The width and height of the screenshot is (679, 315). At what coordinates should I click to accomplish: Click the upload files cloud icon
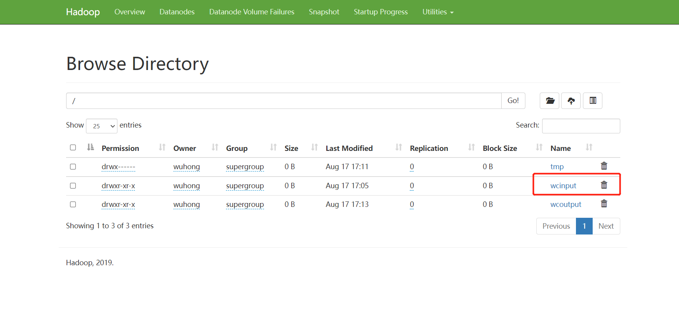pyautogui.click(x=571, y=101)
